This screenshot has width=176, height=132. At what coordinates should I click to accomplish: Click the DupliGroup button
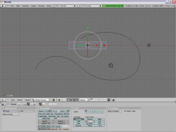(46, 119)
